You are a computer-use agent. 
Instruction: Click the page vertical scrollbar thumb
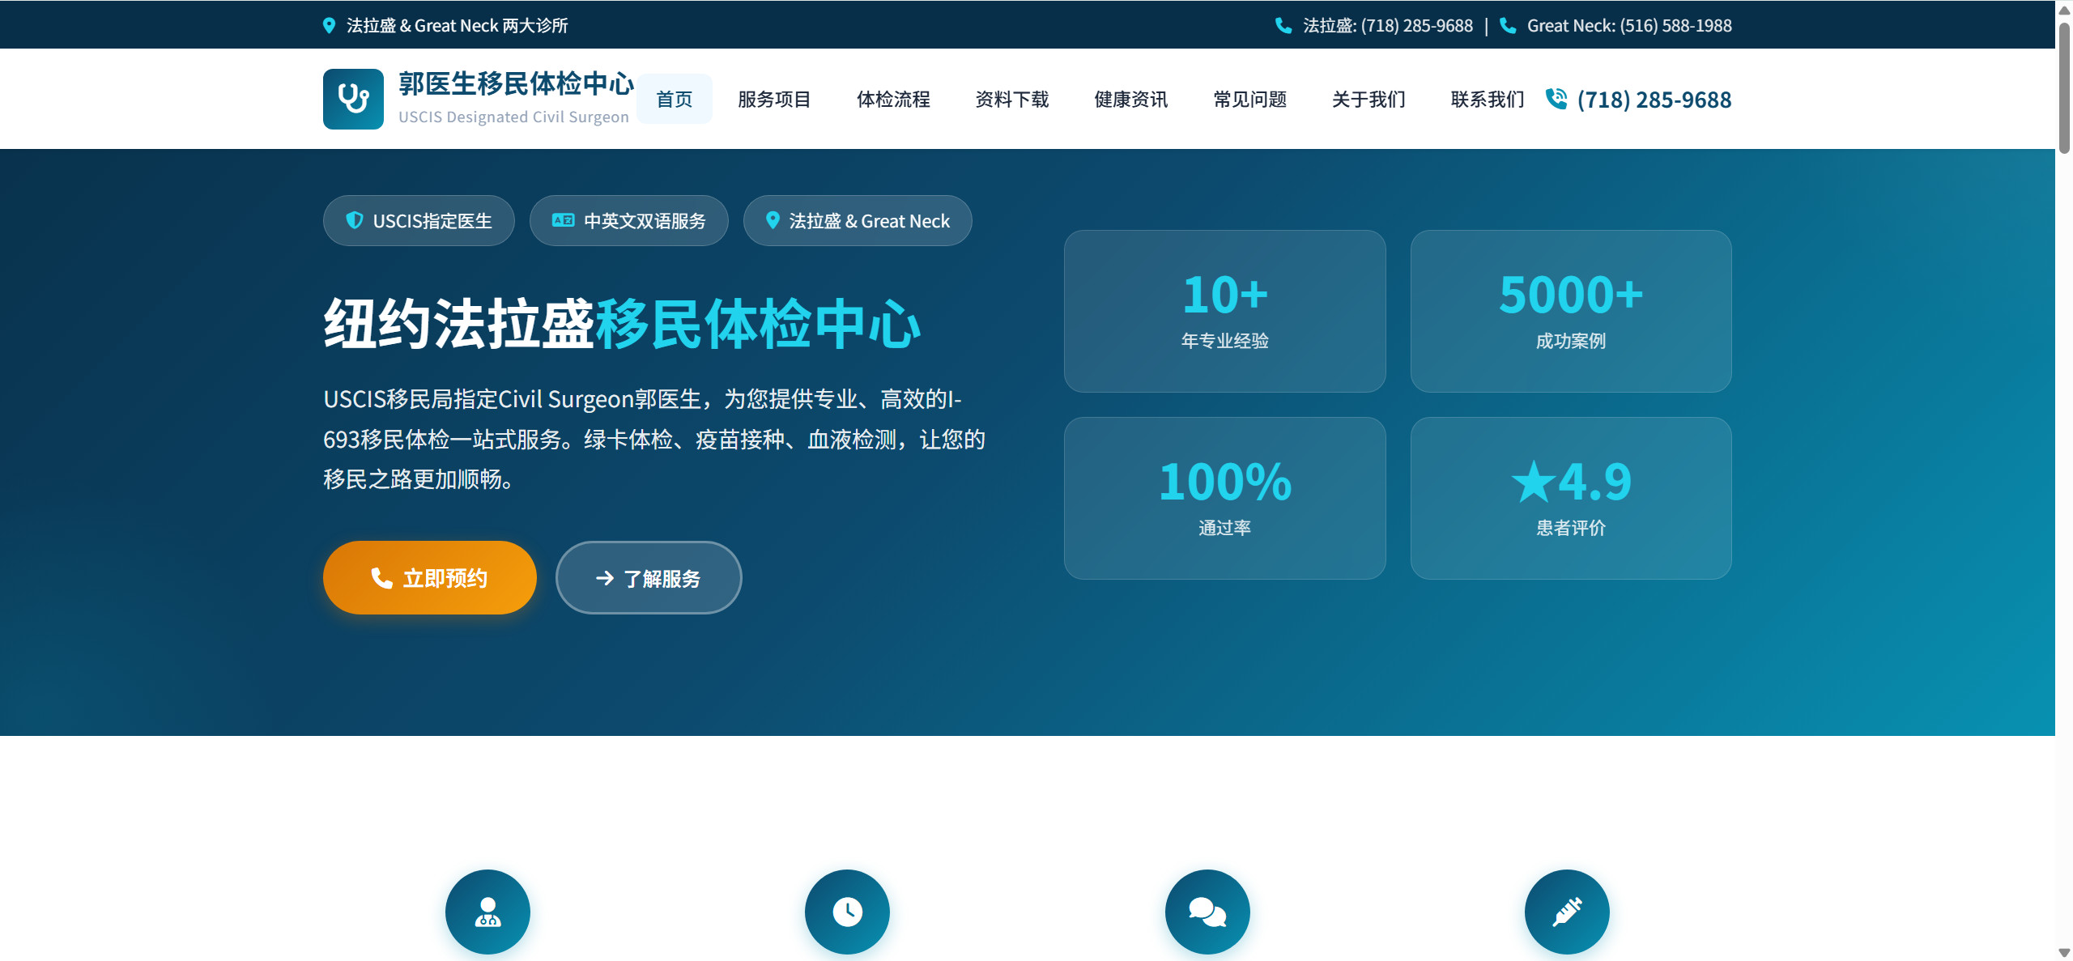click(2064, 87)
